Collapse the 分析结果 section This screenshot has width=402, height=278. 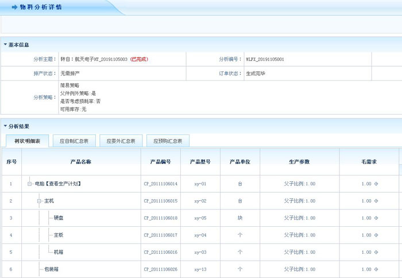(x=5, y=126)
